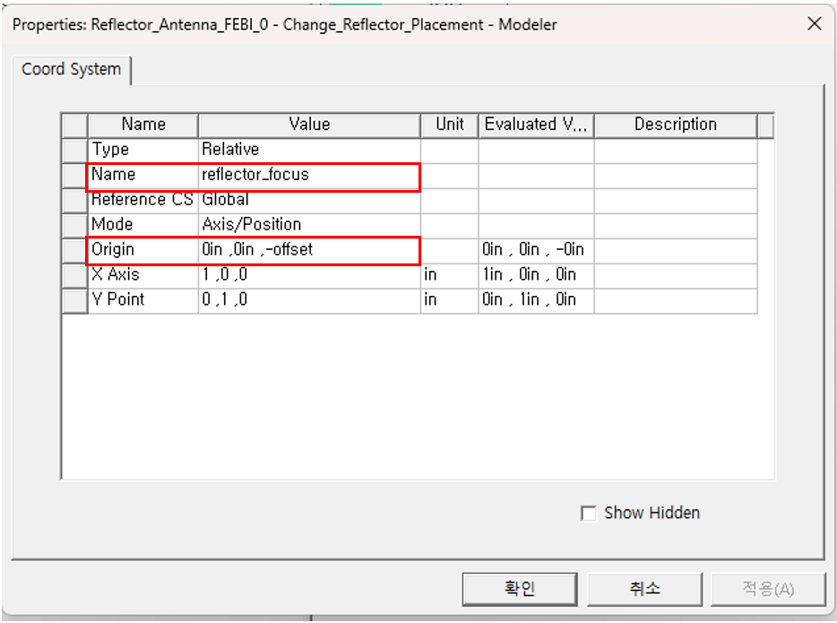Click the 확인 (OK) button
The height and width of the screenshot is (623, 837).
[519, 589]
